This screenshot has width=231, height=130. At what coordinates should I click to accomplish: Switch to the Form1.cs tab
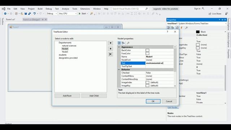10,19
